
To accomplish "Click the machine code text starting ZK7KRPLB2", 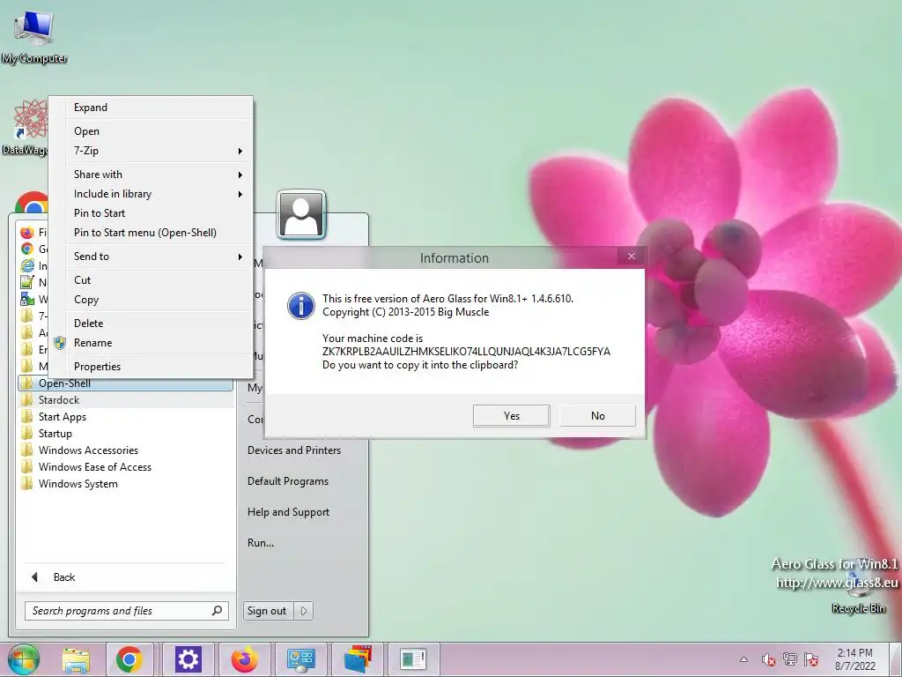I will pyautogui.click(x=466, y=352).
